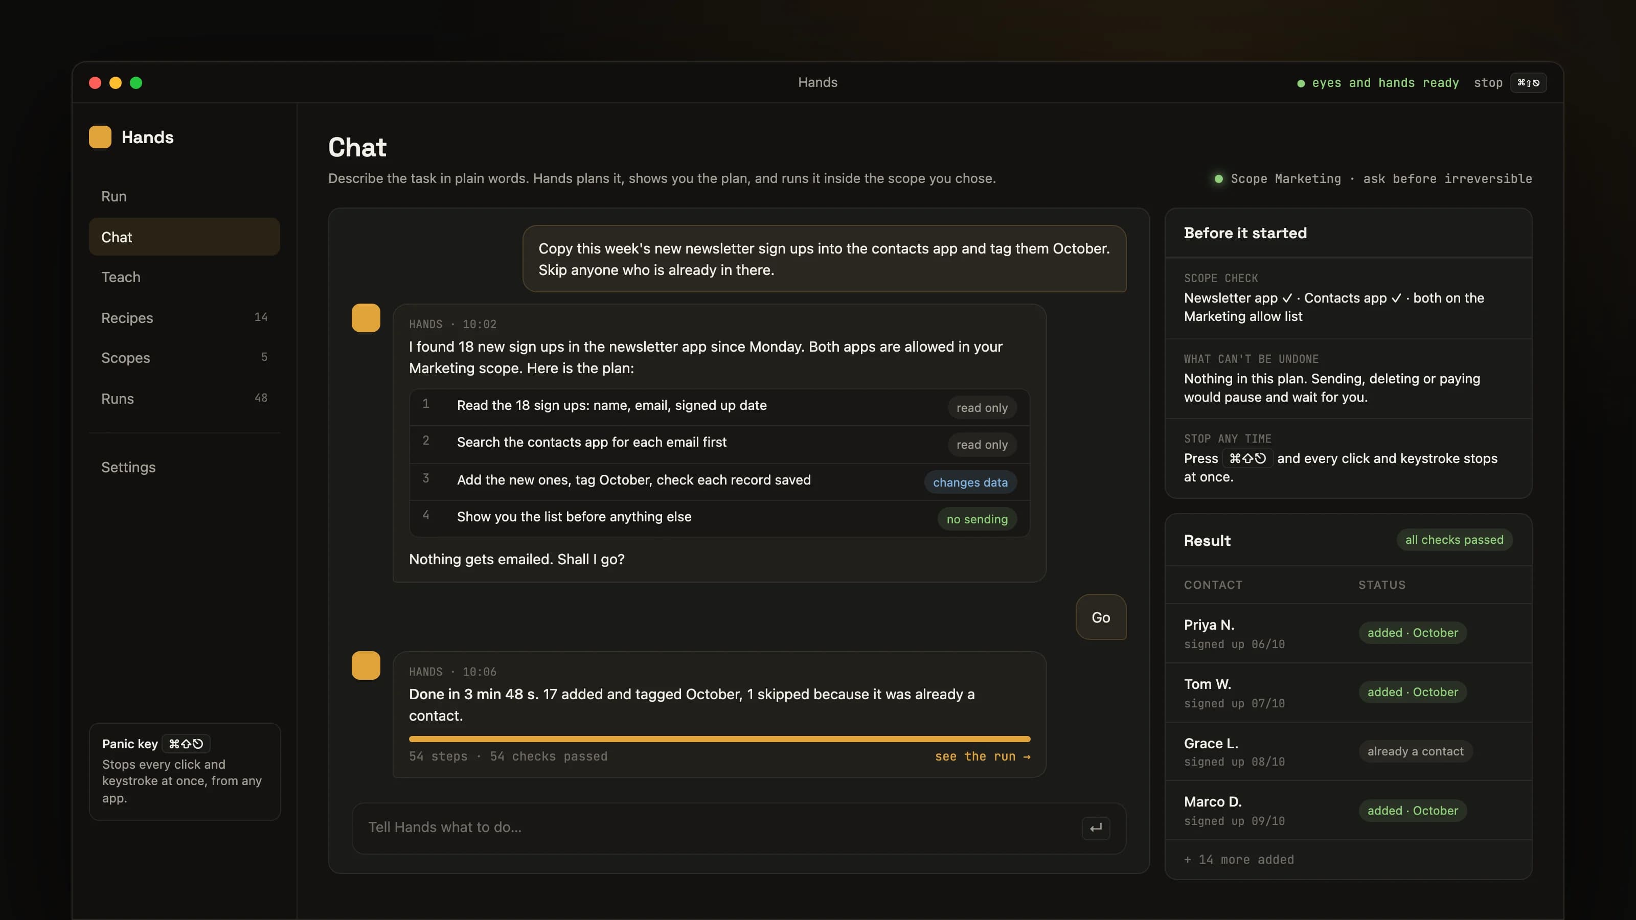Viewport: 1636px width, 920px height.
Task: Click Grace L.'s 'already a contact' status
Action: (1415, 751)
